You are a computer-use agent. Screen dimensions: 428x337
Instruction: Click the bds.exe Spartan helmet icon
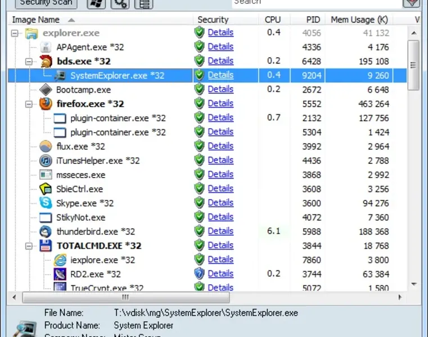[x=46, y=61]
